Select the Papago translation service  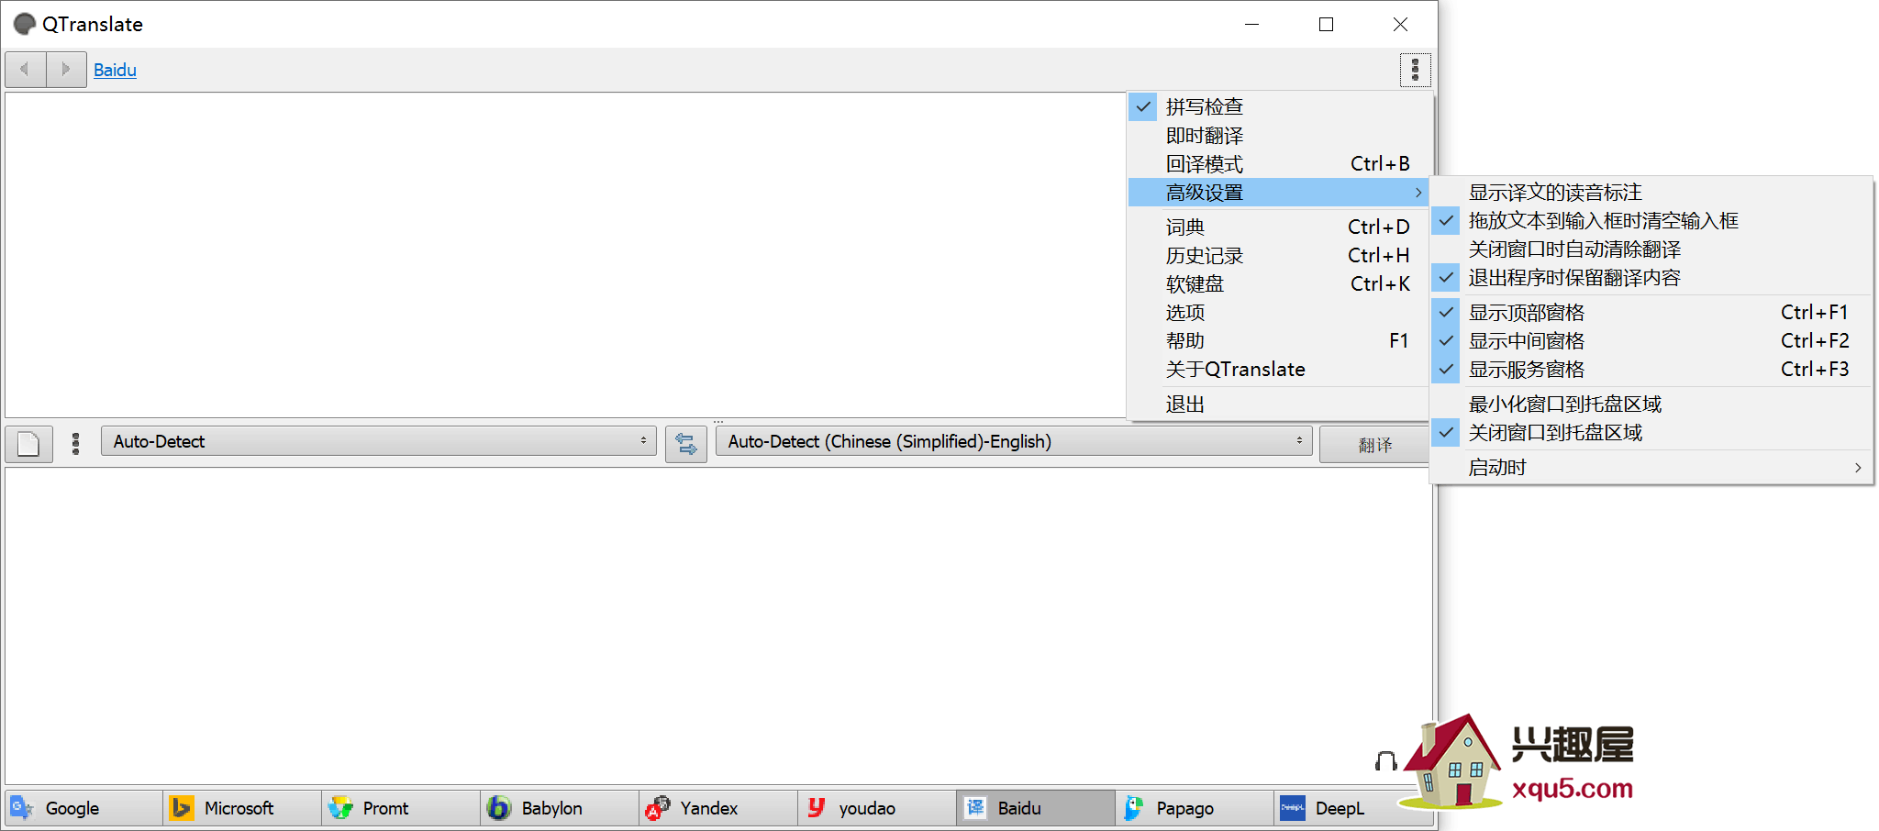(1195, 808)
